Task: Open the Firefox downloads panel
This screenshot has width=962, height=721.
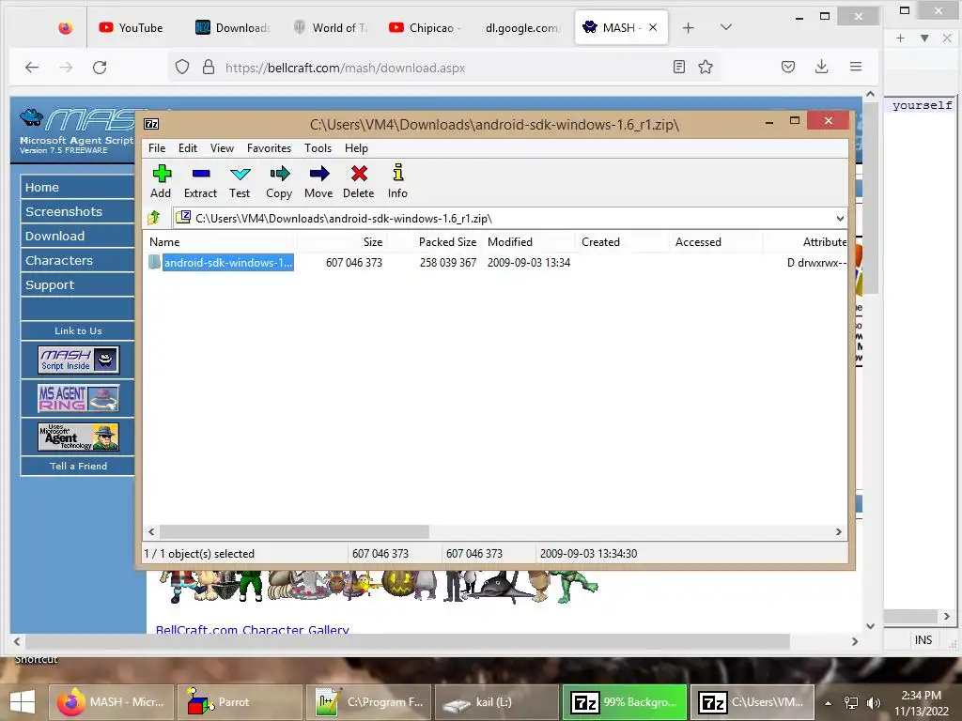Action: 821,67
